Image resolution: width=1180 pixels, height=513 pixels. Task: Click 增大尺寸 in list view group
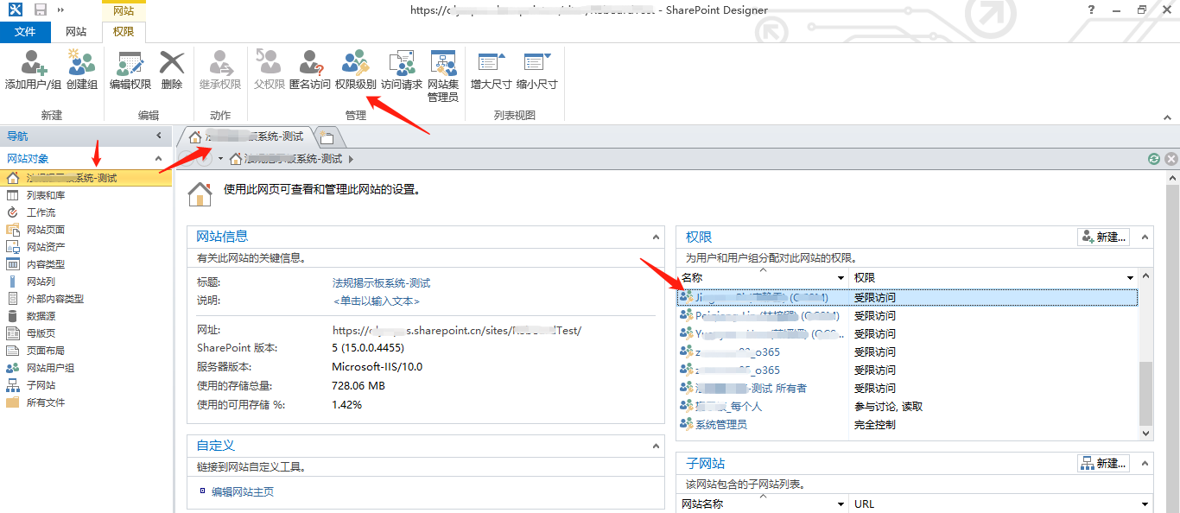tap(491, 69)
